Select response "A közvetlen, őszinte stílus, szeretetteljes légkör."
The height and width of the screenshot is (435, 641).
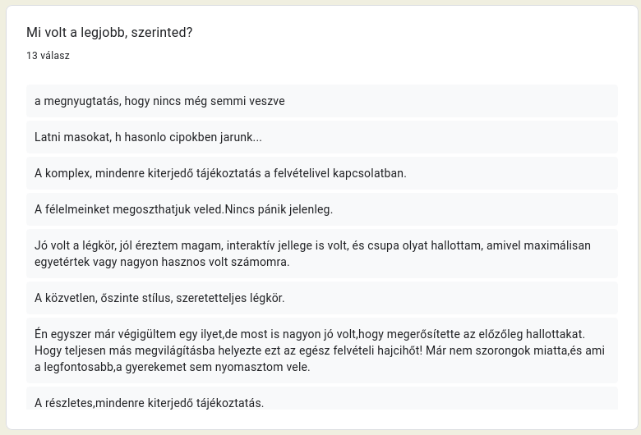tap(159, 298)
